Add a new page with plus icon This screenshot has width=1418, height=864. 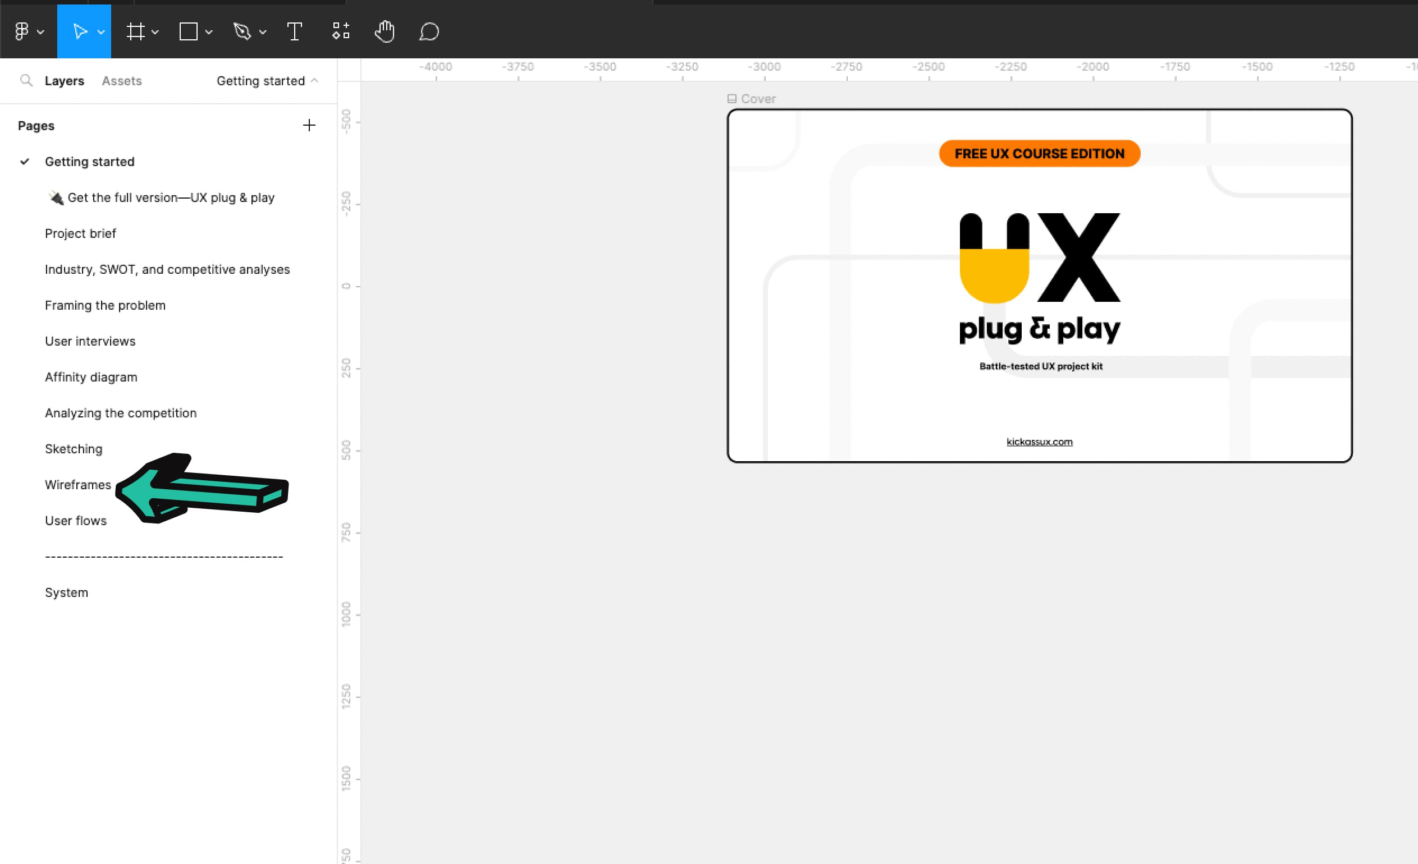309,126
